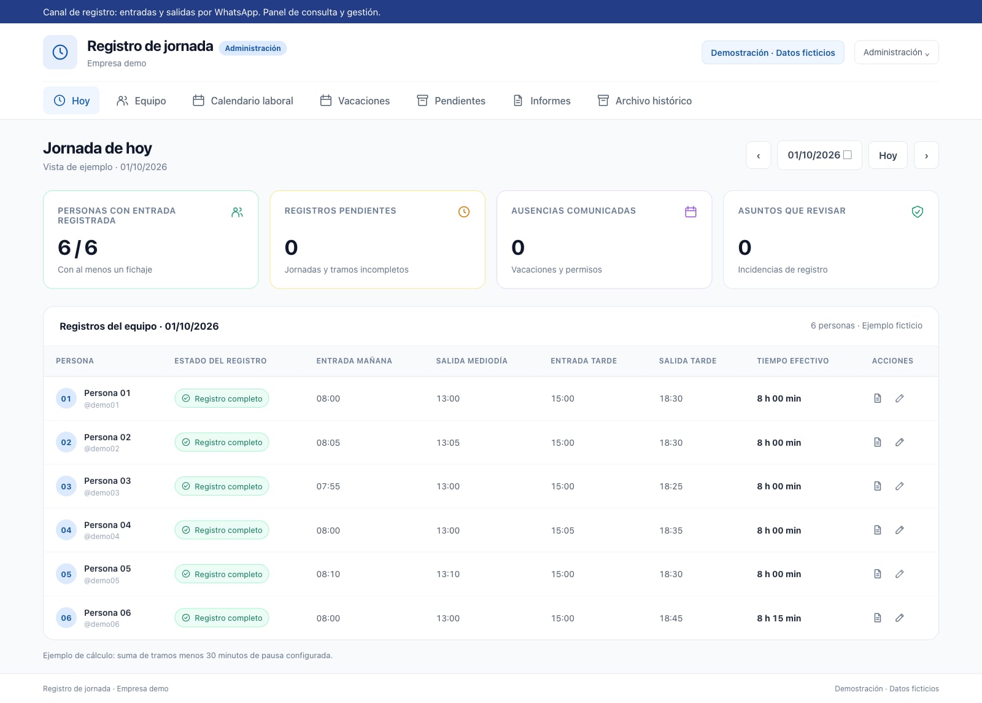Click the calendar icon in Ausencias comunicadas card

point(690,212)
